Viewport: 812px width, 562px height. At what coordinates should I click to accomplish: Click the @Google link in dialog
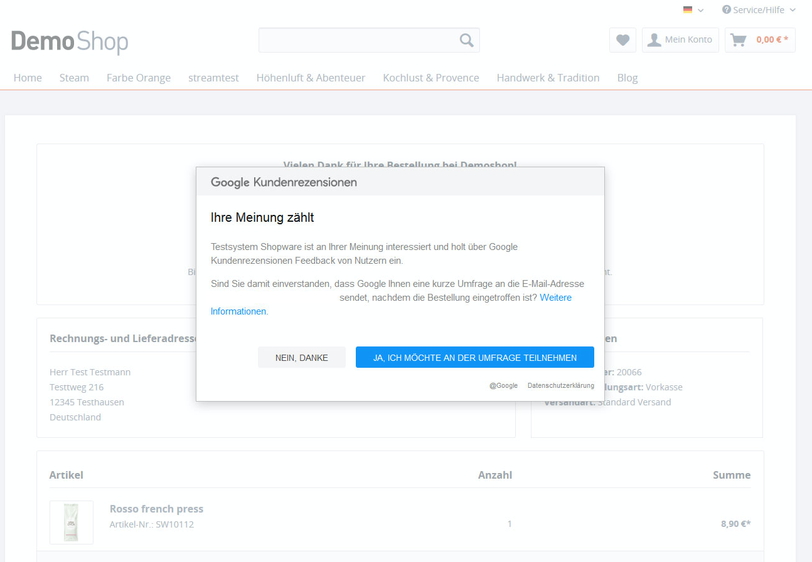(x=504, y=385)
